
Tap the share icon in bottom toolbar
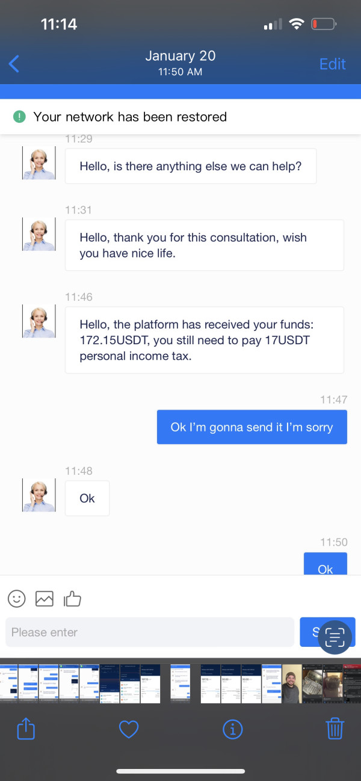26,730
